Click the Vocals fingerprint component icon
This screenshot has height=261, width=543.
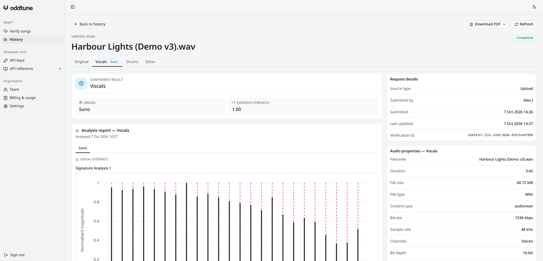(x=81, y=84)
